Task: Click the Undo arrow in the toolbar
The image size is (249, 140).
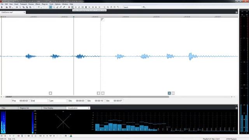Action: point(39,7)
